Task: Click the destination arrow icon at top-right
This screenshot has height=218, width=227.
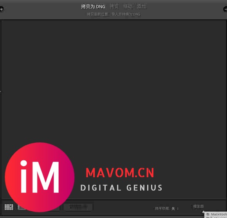Action: pos(225,9)
